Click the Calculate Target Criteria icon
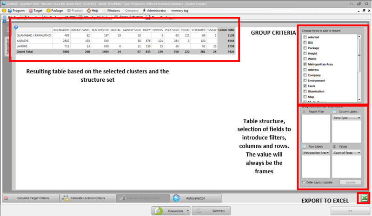The height and width of the screenshot is (216, 372). [x=6, y=198]
